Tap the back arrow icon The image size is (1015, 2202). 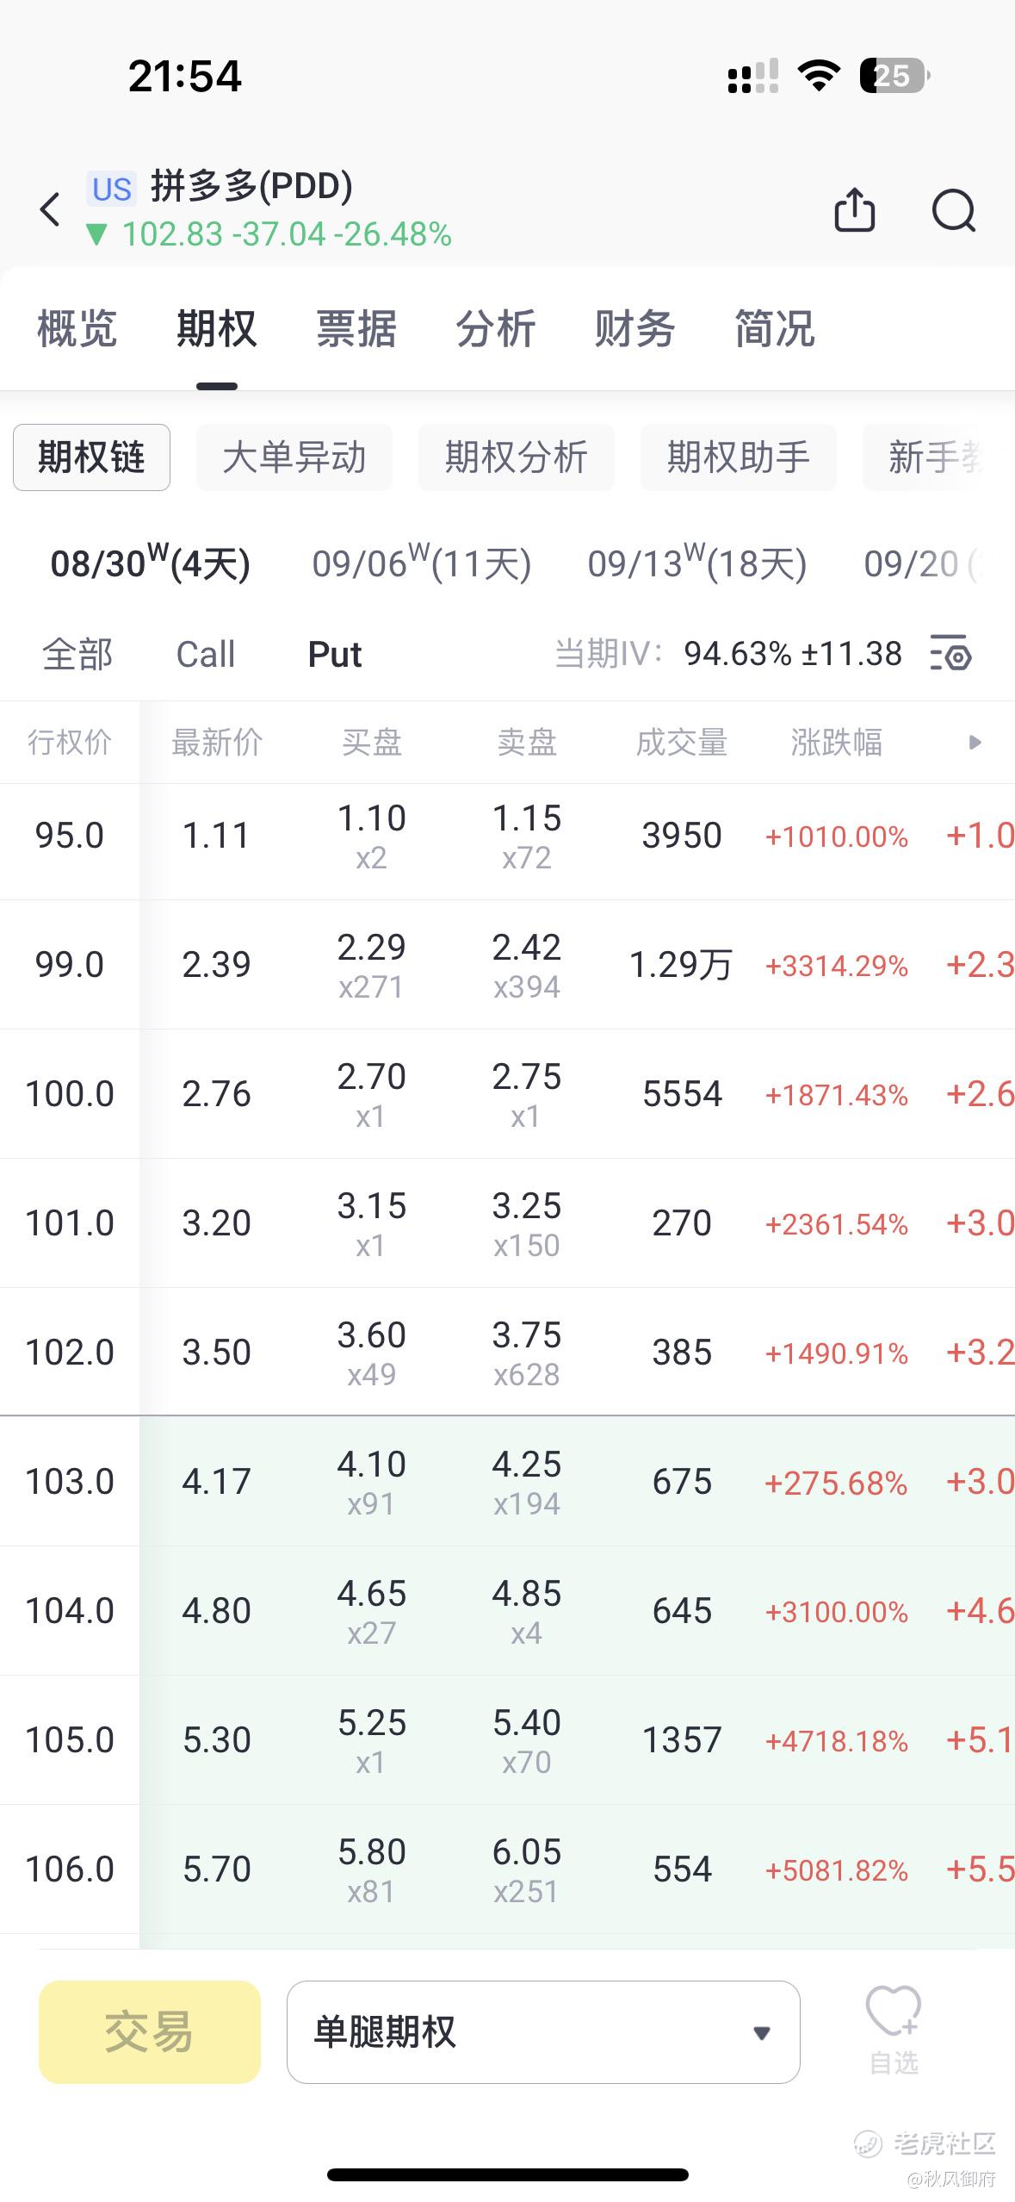[51, 209]
